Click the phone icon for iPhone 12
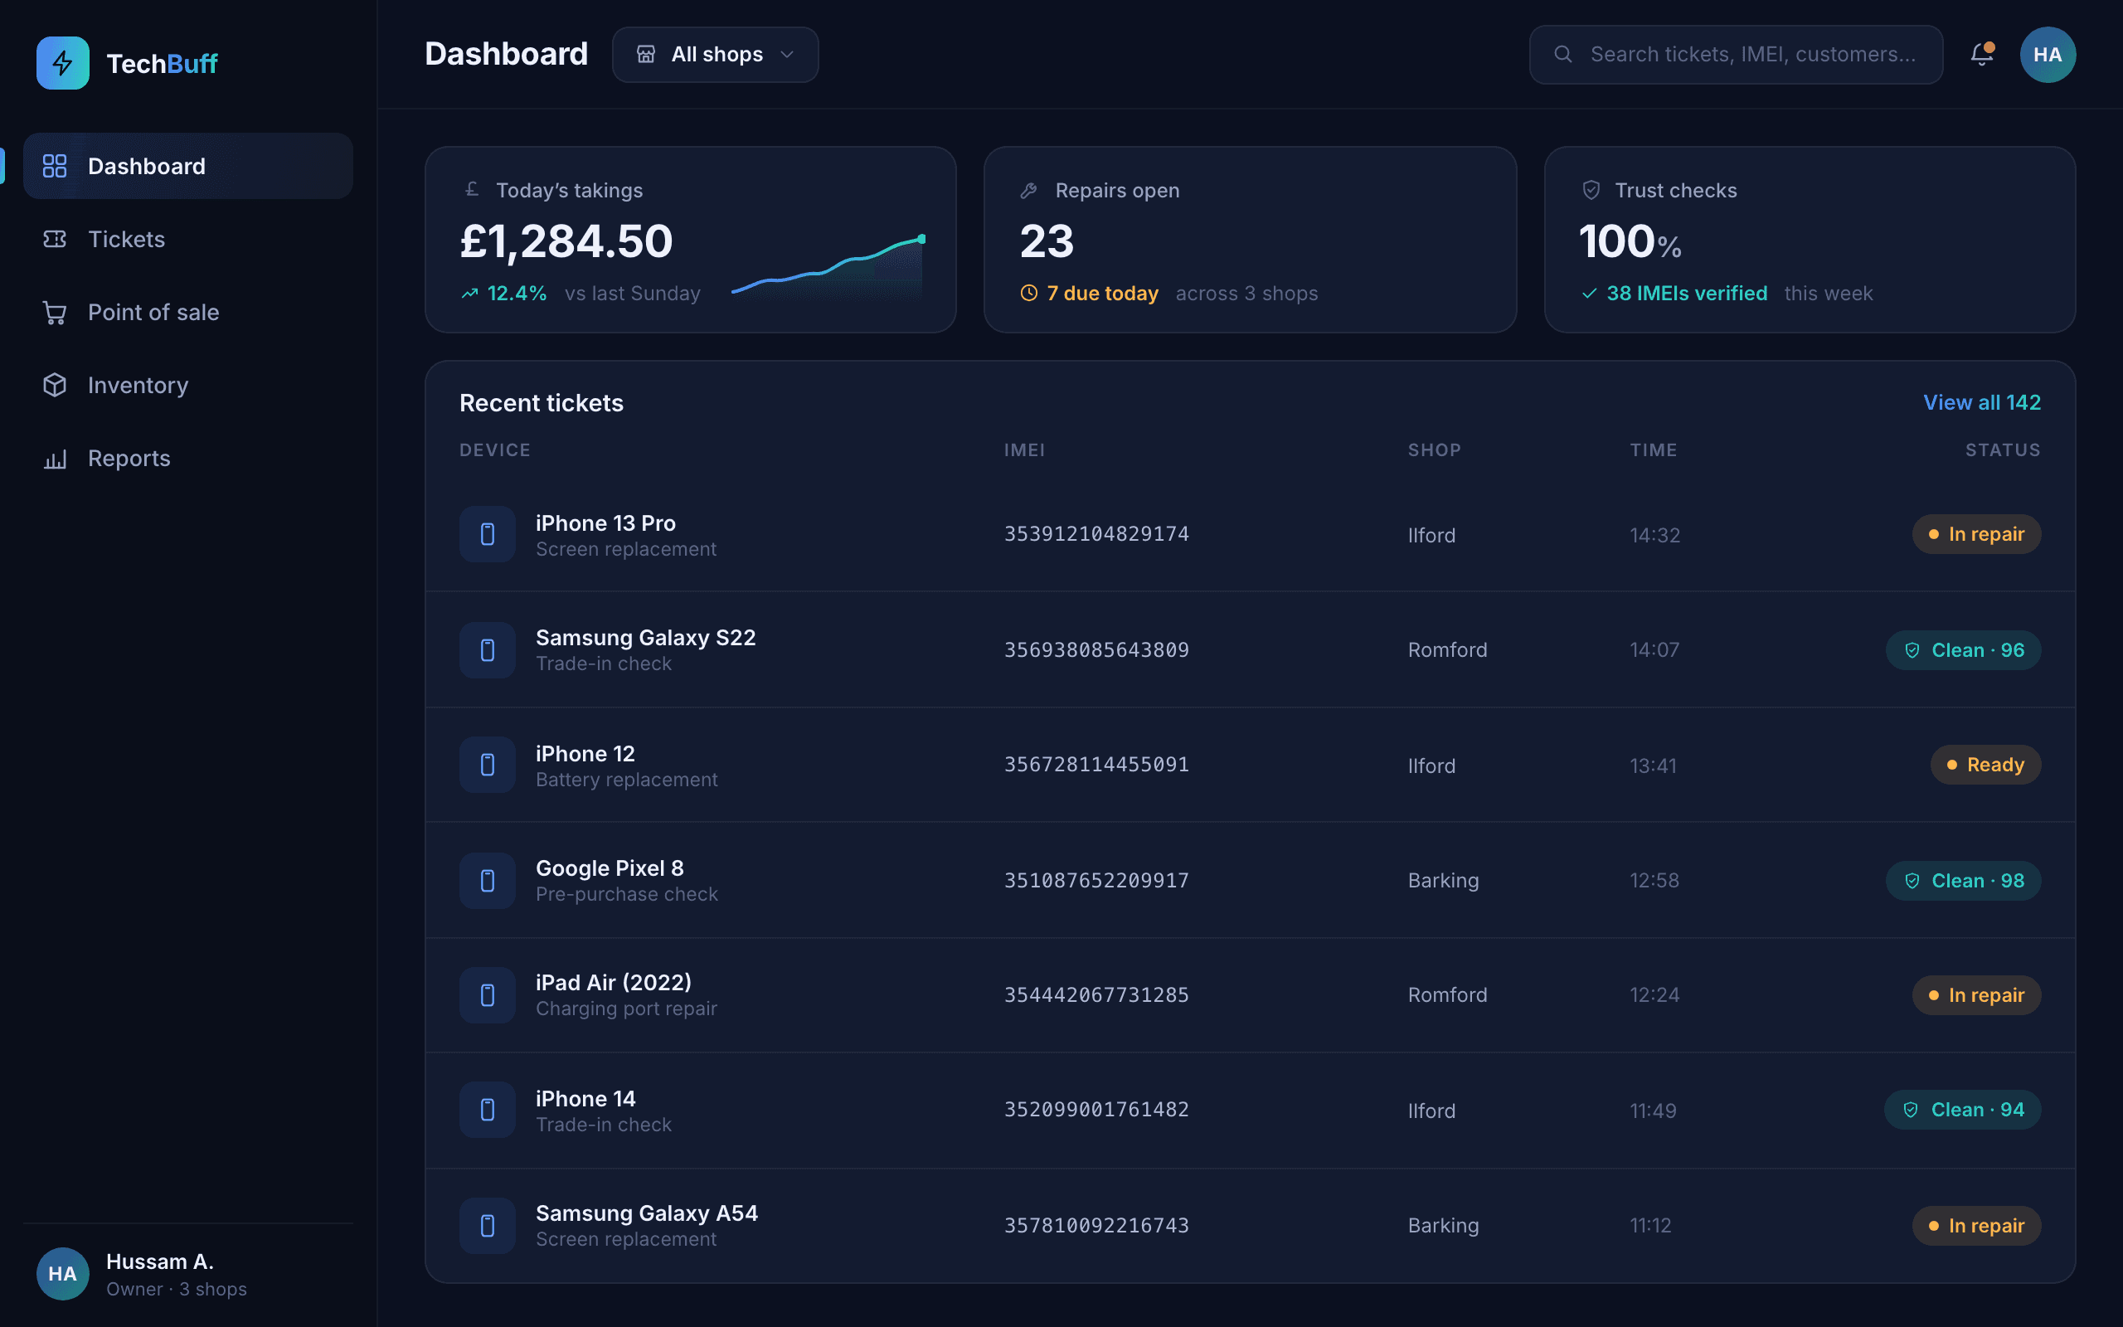2123x1327 pixels. click(x=487, y=765)
